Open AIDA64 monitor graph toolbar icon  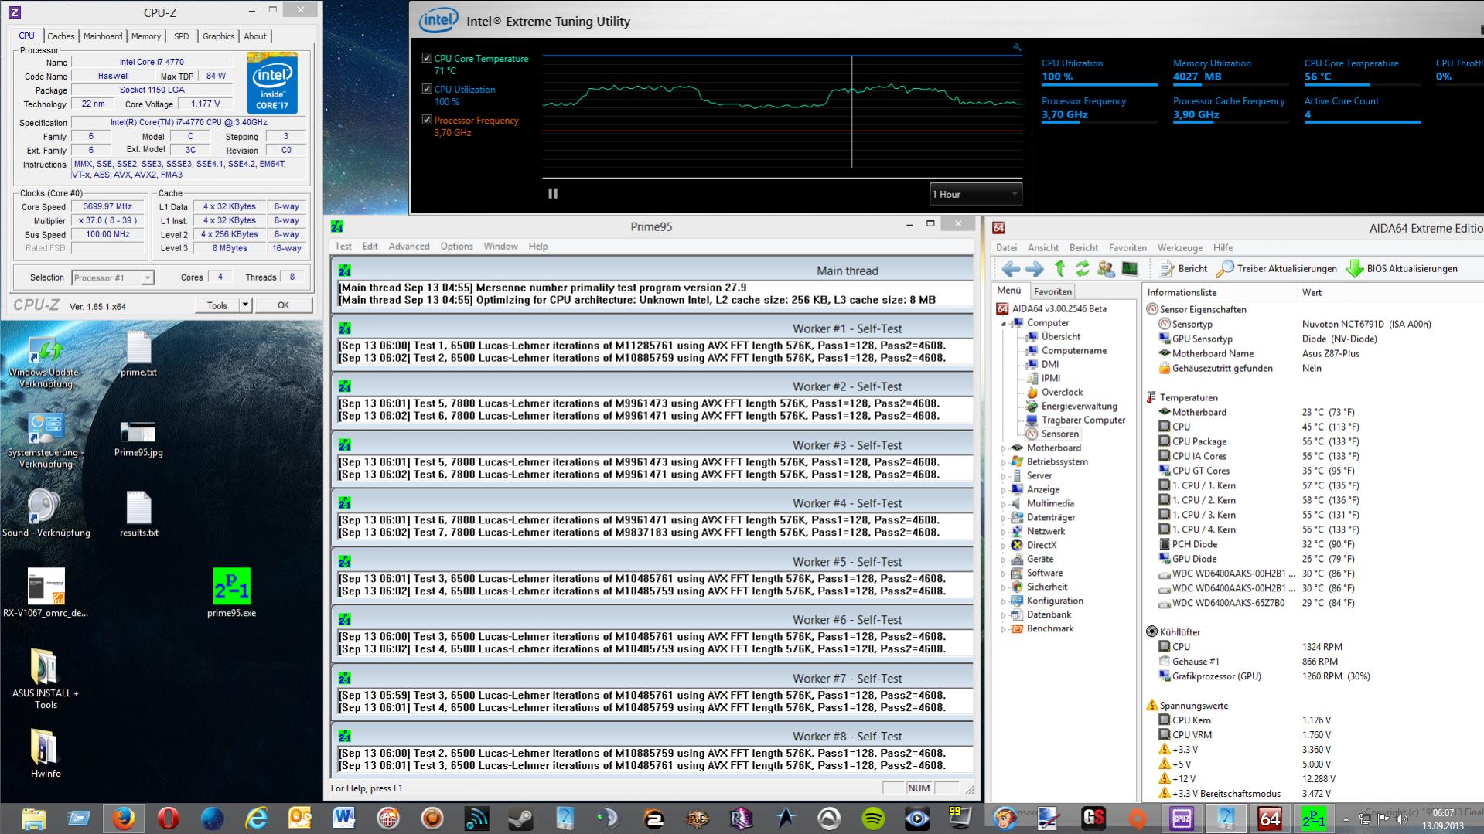1130,269
